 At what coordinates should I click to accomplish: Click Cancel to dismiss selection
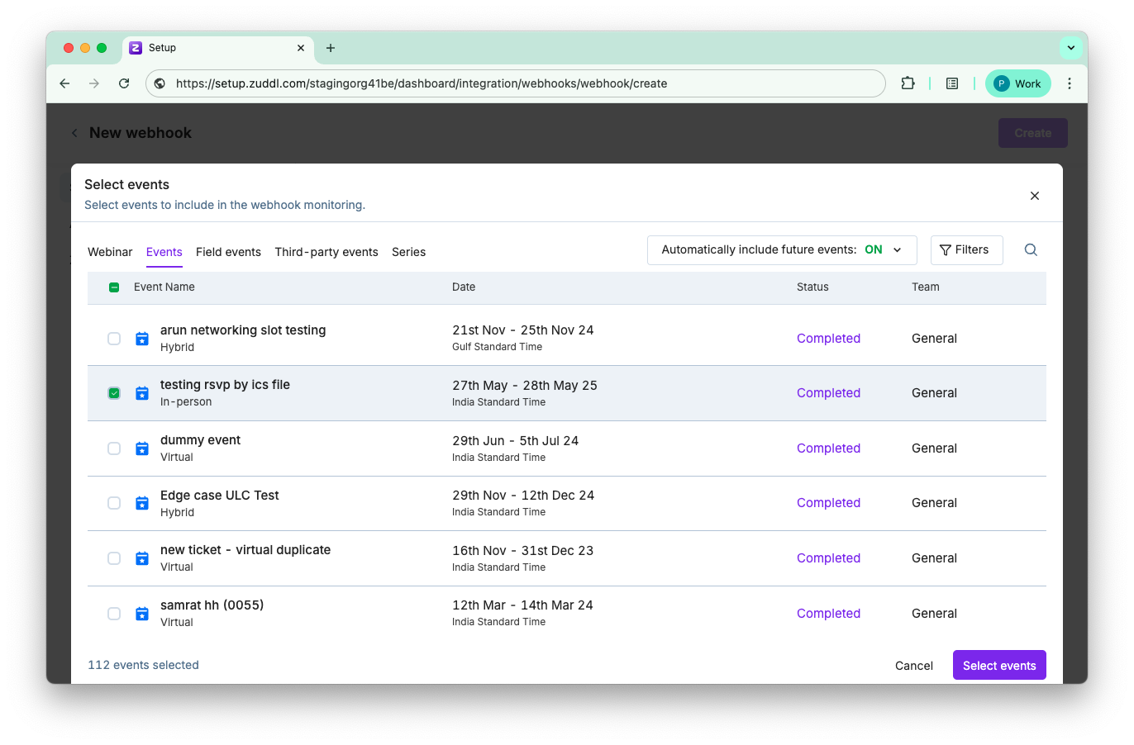pos(913,666)
